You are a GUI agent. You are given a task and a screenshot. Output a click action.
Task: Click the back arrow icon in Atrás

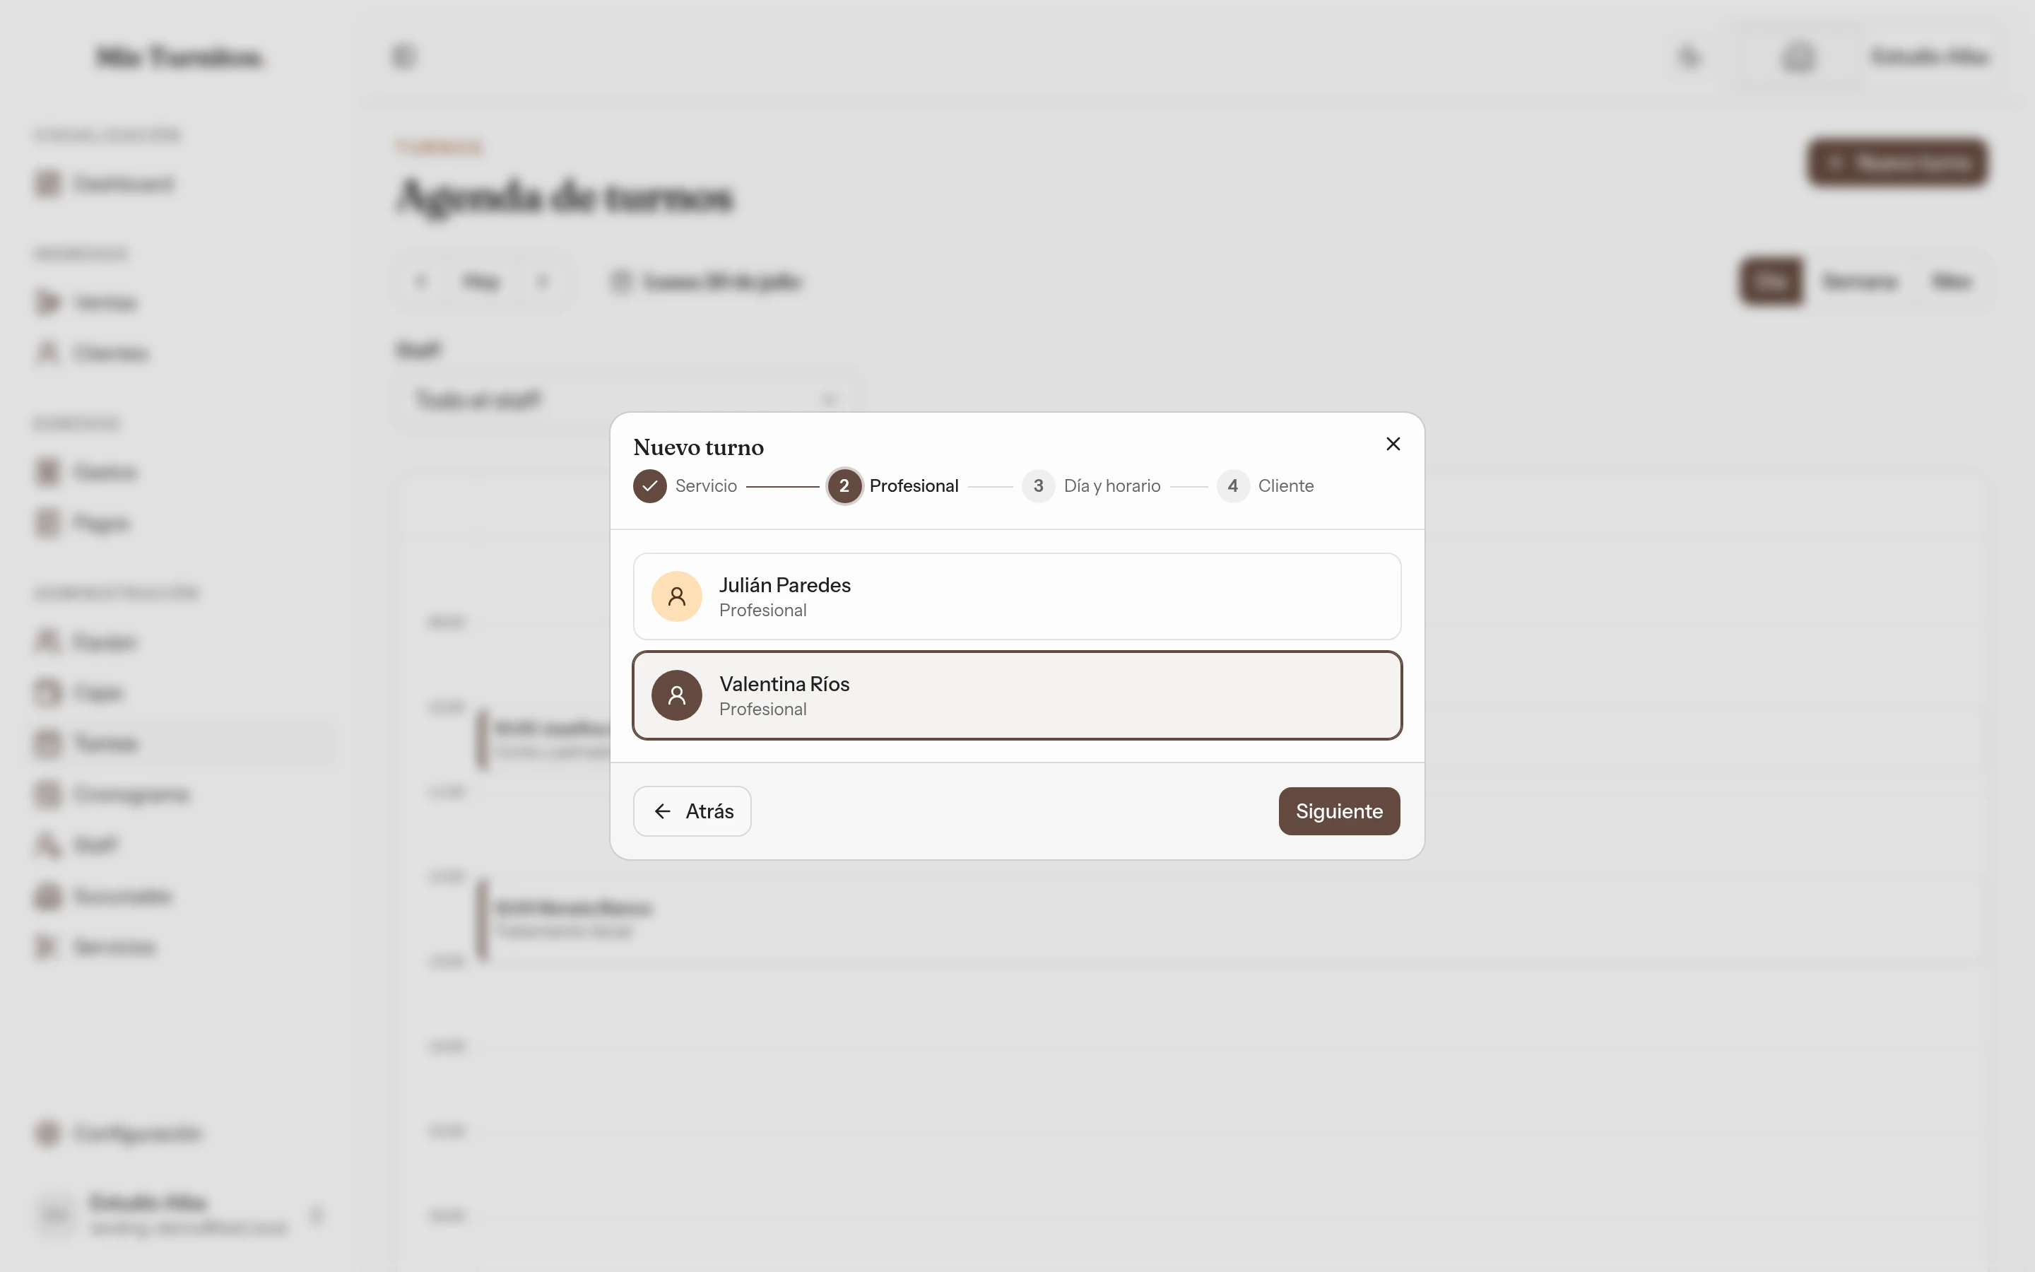(x=663, y=811)
